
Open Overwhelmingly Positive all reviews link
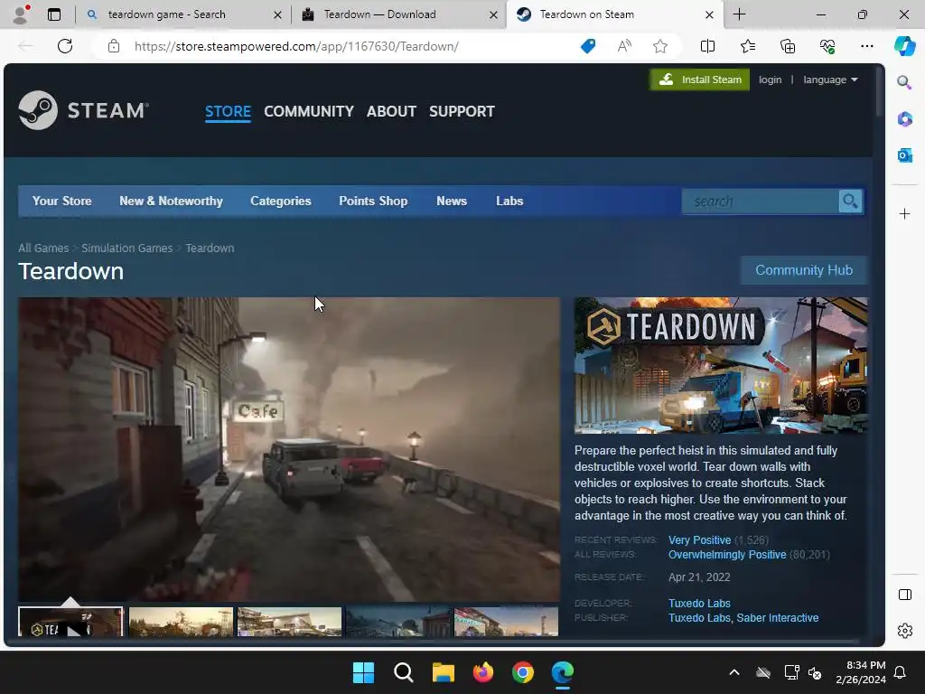tap(727, 555)
